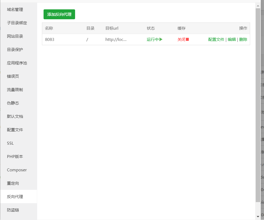Image resolution: width=264 pixels, height=220 pixels.
Task: Click the 缓存 column header
Action: pos(181,28)
